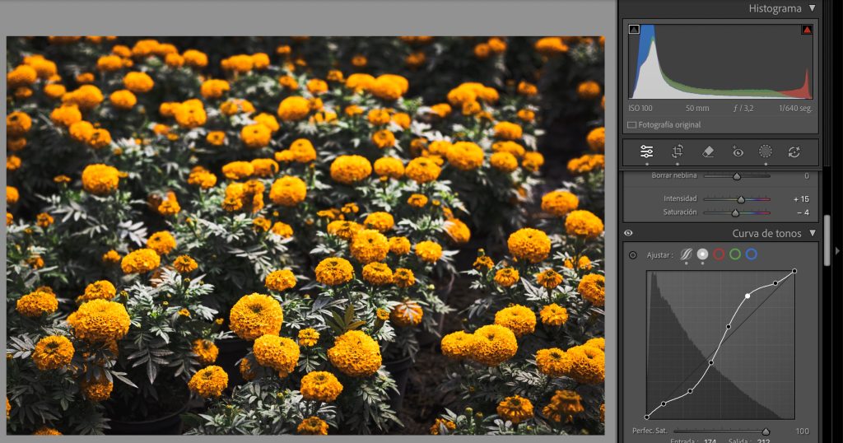Open the Masking tool
Viewport: 843px width, 443px height.
[766, 152]
